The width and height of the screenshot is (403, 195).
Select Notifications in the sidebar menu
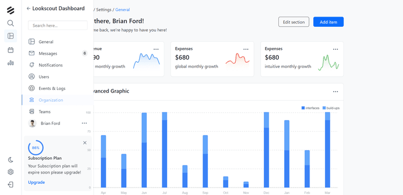coord(57,65)
